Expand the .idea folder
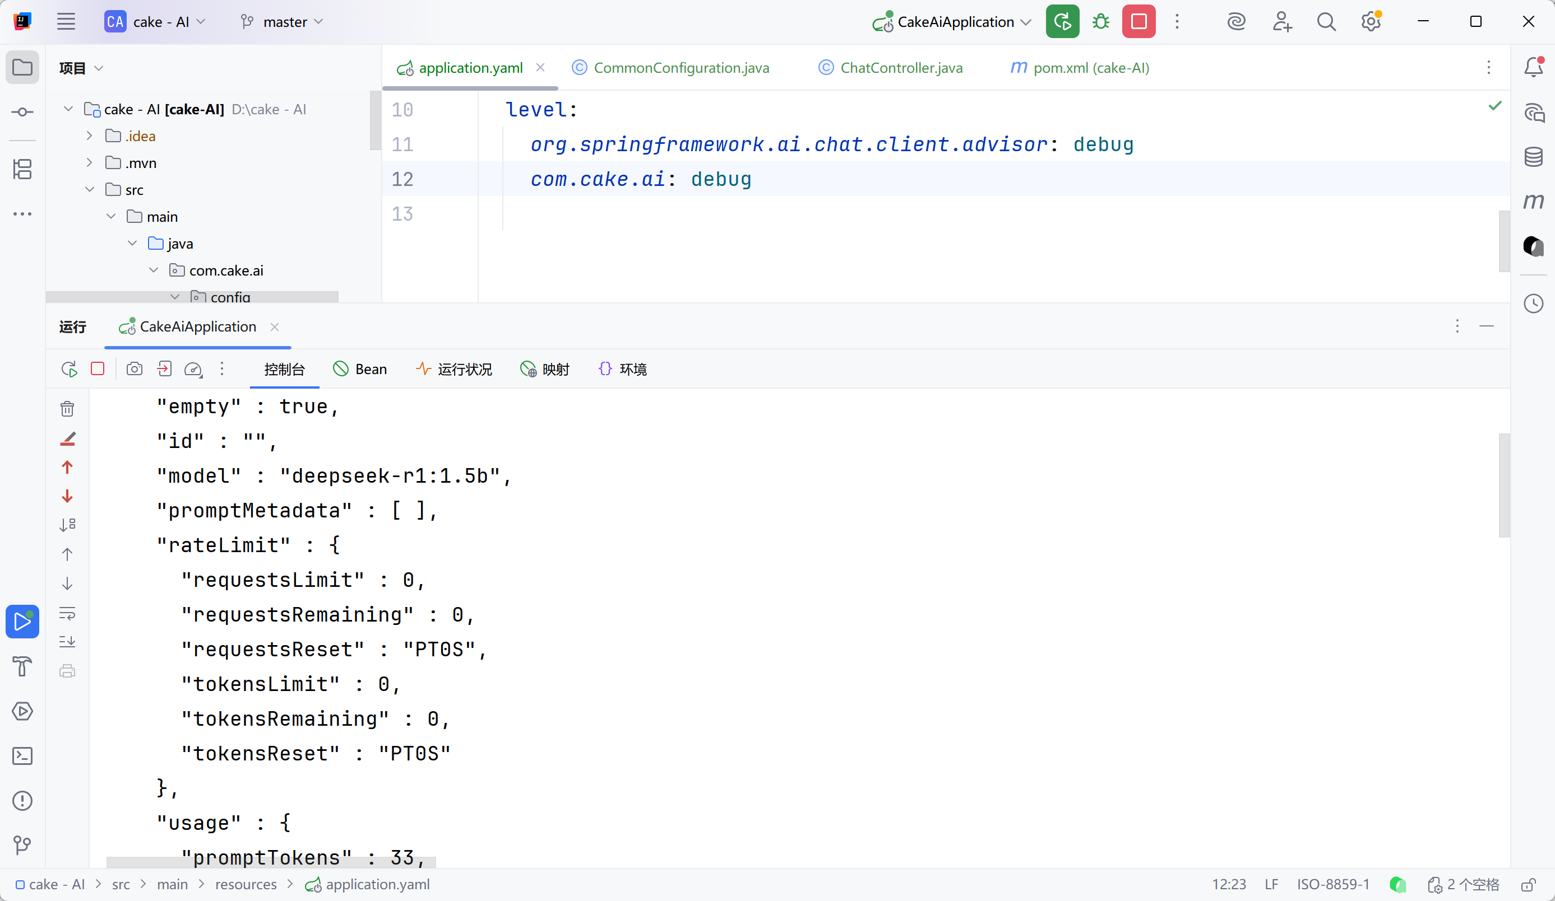 [90, 136]
